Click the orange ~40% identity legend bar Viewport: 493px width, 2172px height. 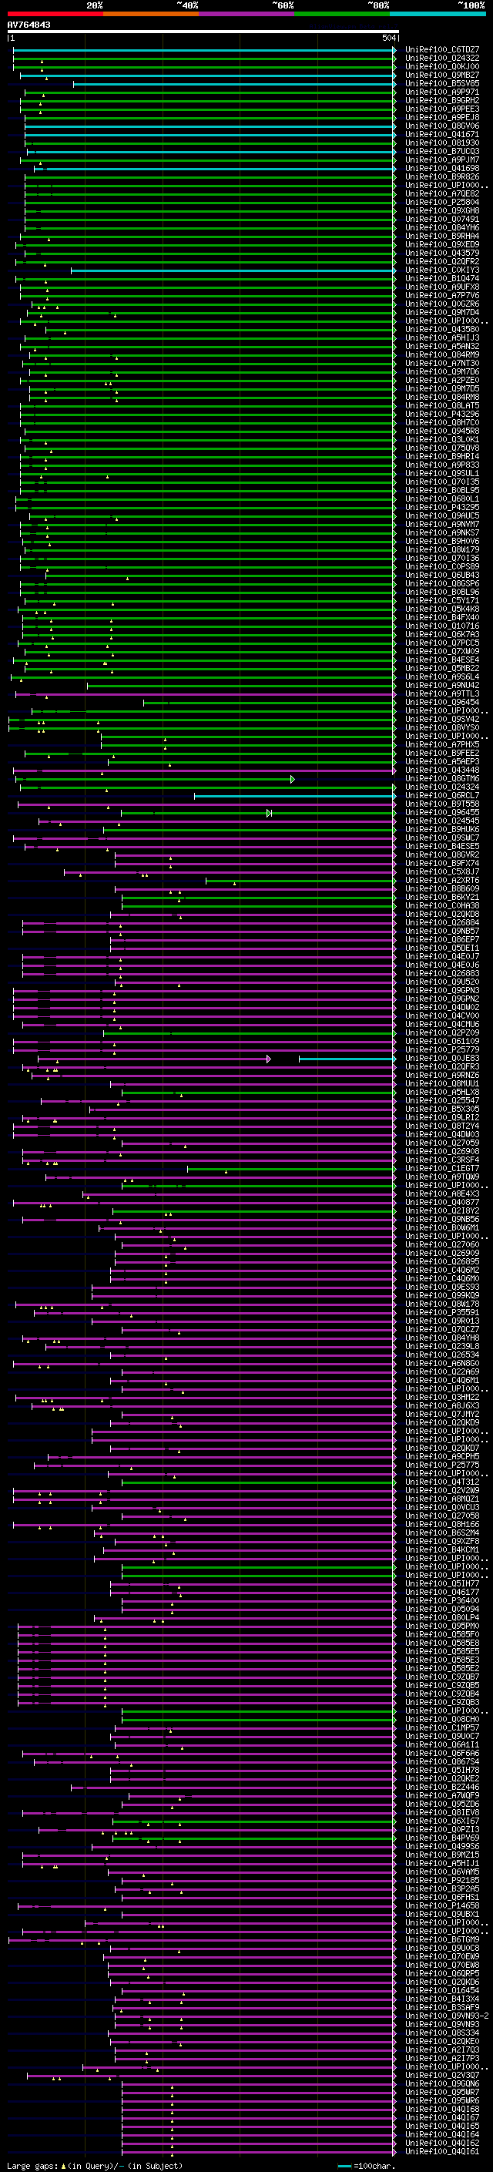151,14
